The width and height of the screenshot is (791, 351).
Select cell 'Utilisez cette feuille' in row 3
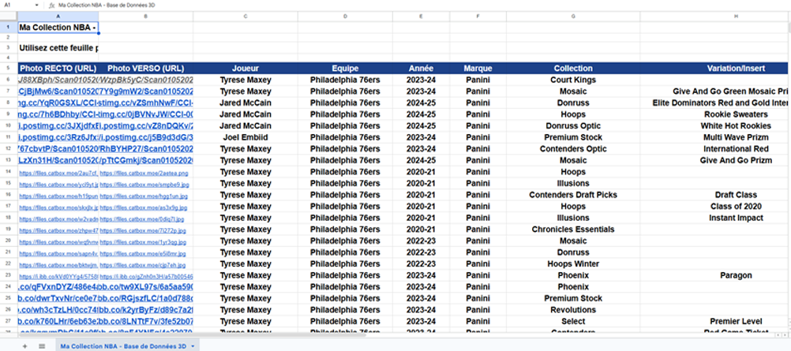(58, 48)
